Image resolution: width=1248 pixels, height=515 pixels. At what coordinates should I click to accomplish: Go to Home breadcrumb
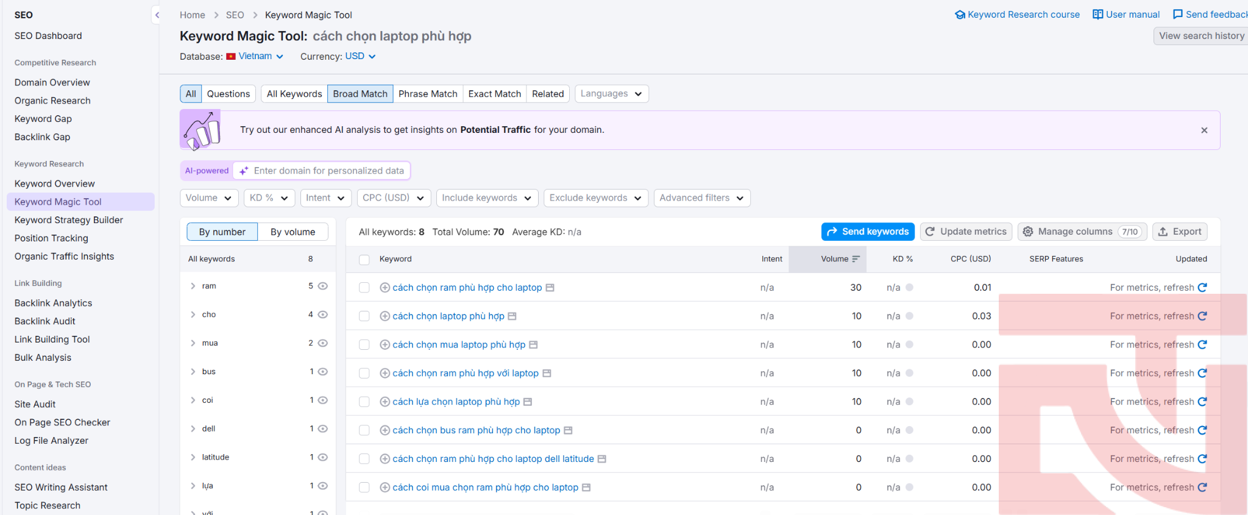pos(193,15)
